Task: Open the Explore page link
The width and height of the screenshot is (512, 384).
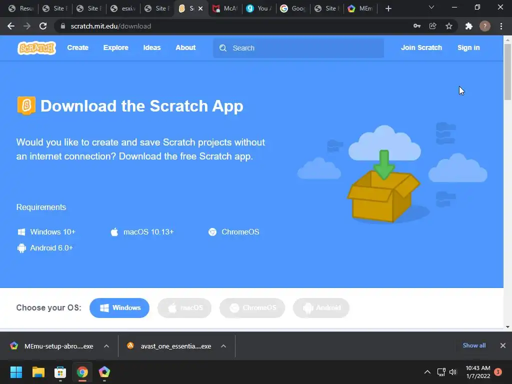Action: pyautogui.click(x=116, y=47)
